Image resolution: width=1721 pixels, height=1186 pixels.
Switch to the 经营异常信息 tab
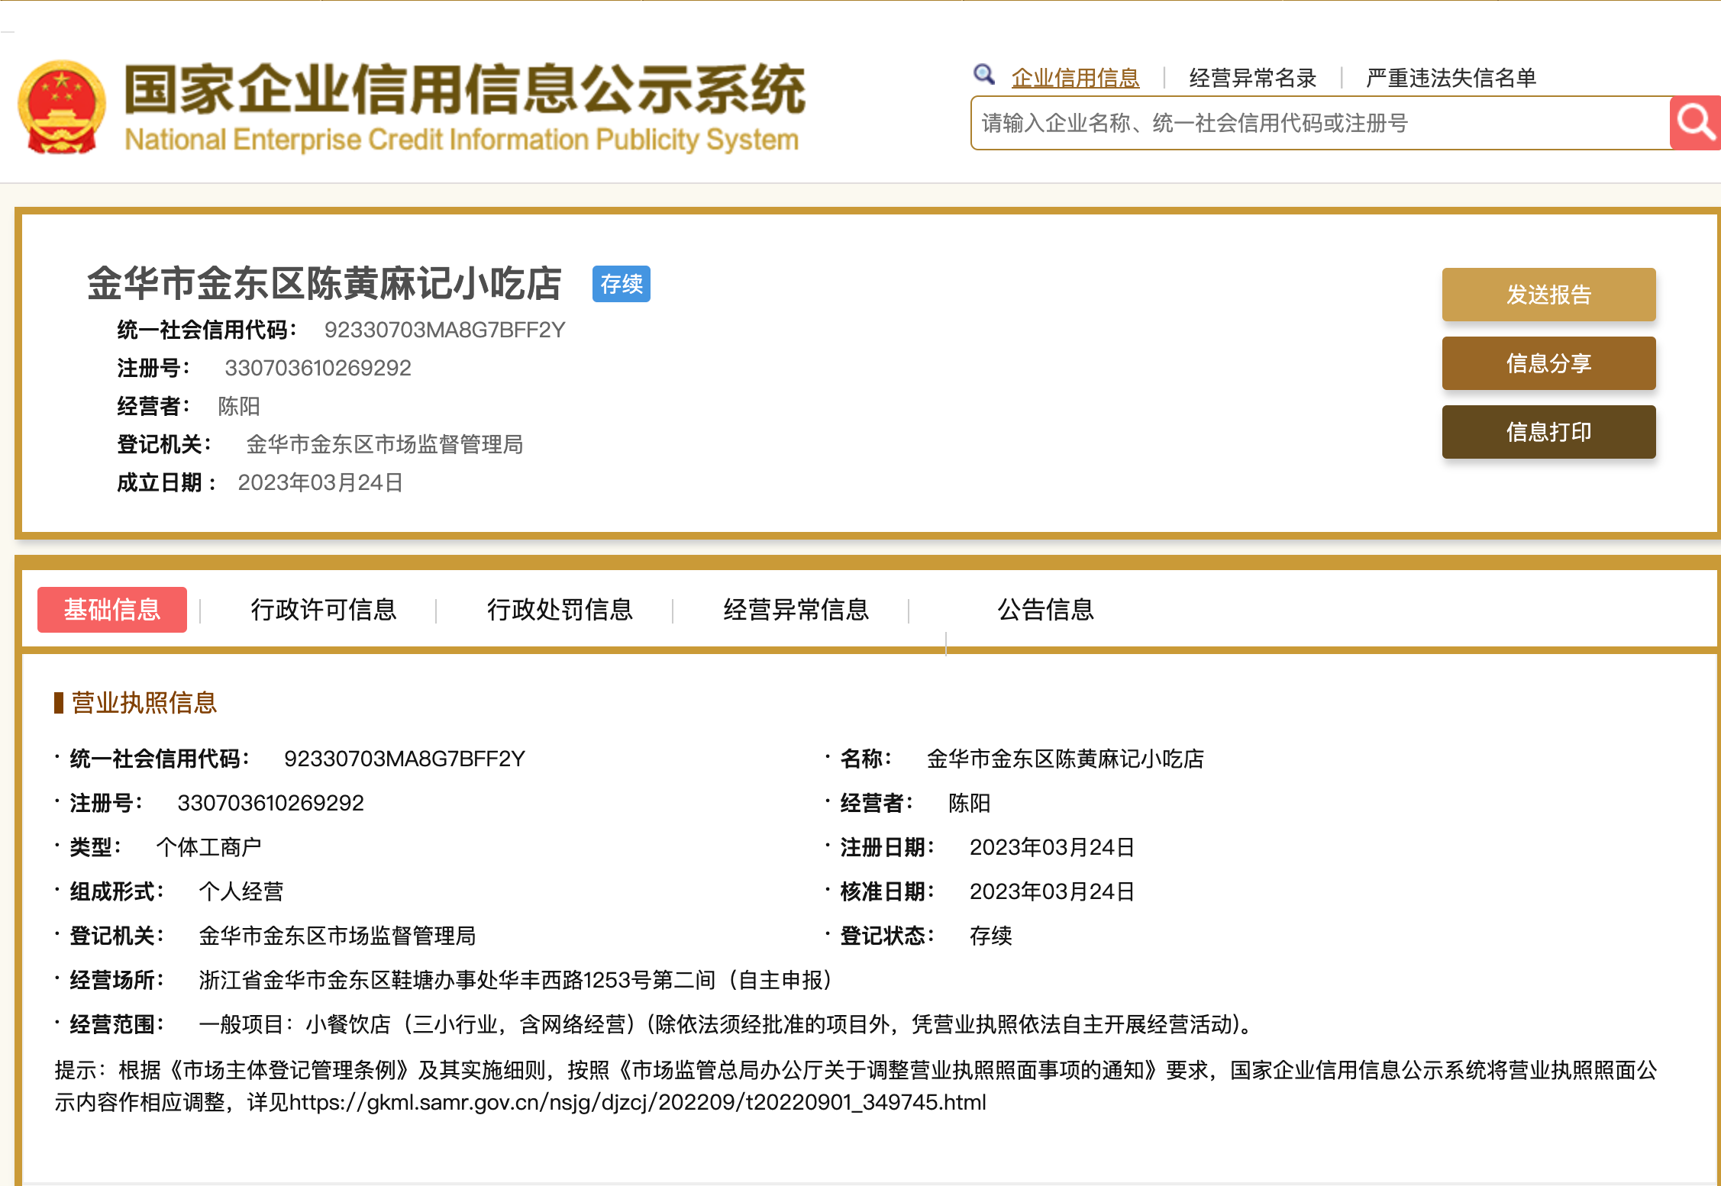click(x=796, y=609)
